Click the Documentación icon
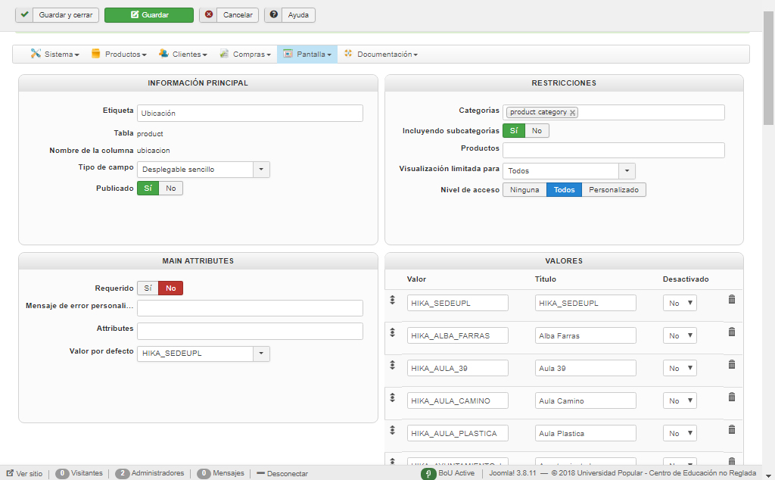The height and width of the screenshot is (480, 775). 348,54
